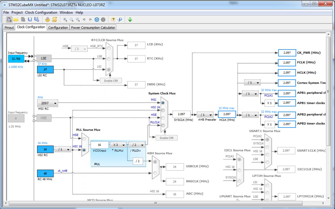Screen dimensions: 335x209
Task: Select the HSI 16 system clock source
Action: coord(163,110)
